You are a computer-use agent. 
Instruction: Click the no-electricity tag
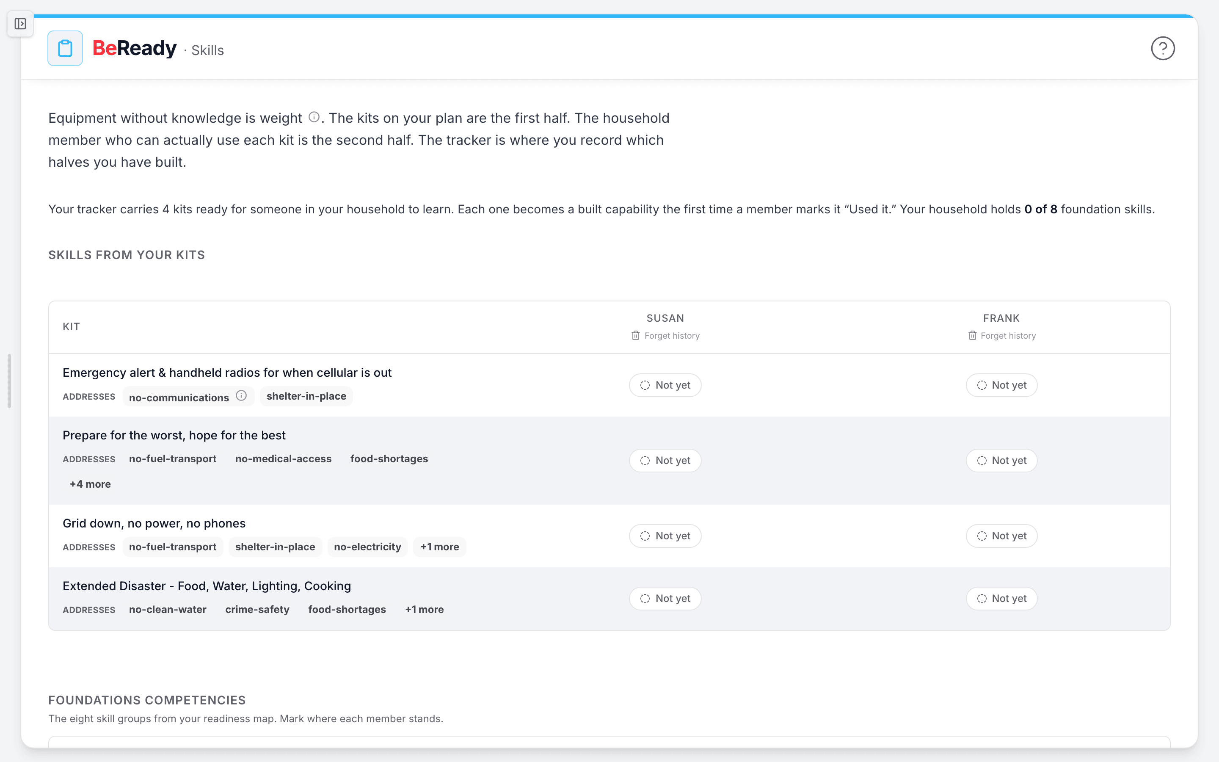[x=367, y=547]
